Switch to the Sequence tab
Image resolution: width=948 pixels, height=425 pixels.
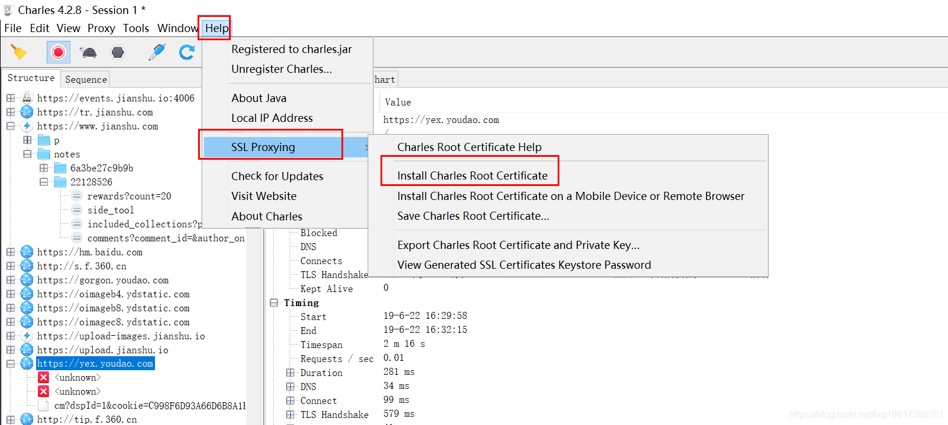click(86, 79)
